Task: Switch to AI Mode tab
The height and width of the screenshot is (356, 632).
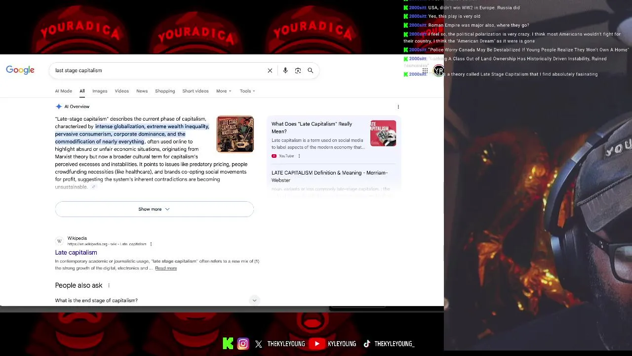Action: coord(64,91)
